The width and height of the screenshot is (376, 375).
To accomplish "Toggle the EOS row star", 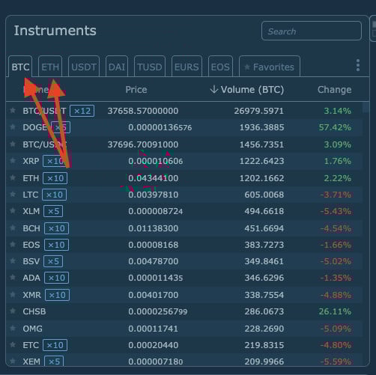I will [x=13, y=245].
